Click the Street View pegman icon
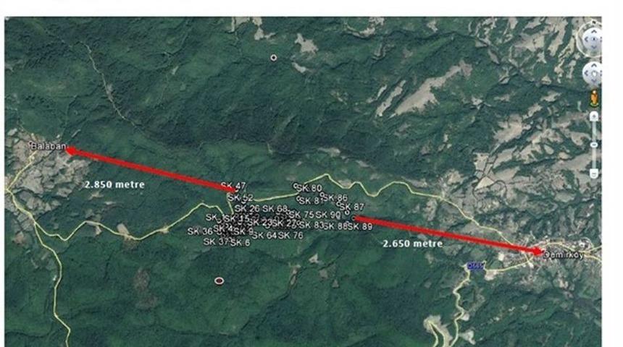The image size is (623, 347). [595, 98]
